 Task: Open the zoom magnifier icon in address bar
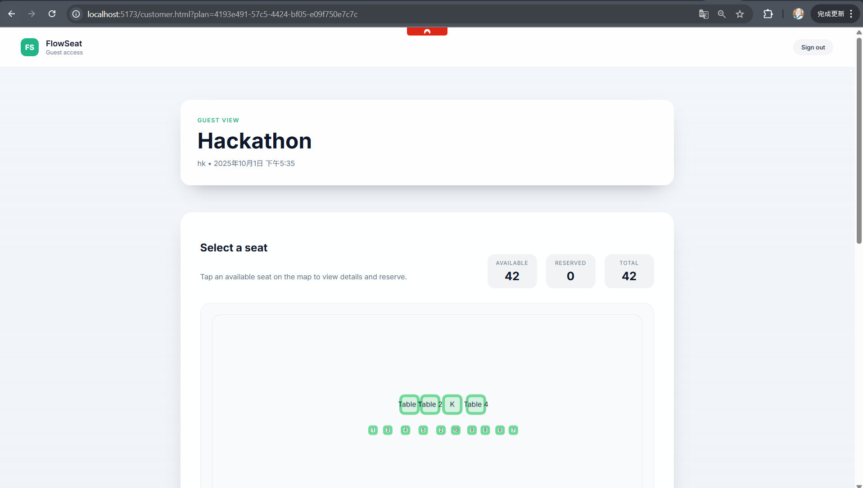click(x=722, y=14)
